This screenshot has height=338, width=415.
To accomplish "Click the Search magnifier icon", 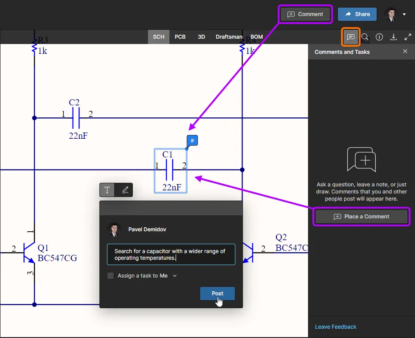I will pos(366,37).
